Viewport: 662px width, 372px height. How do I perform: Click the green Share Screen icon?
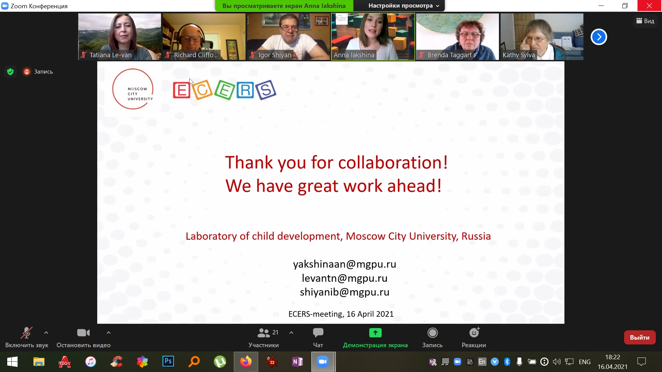[x=375, y=333]
